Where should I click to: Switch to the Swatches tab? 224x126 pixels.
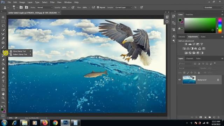pyautogui.click(x=189, y=15)
